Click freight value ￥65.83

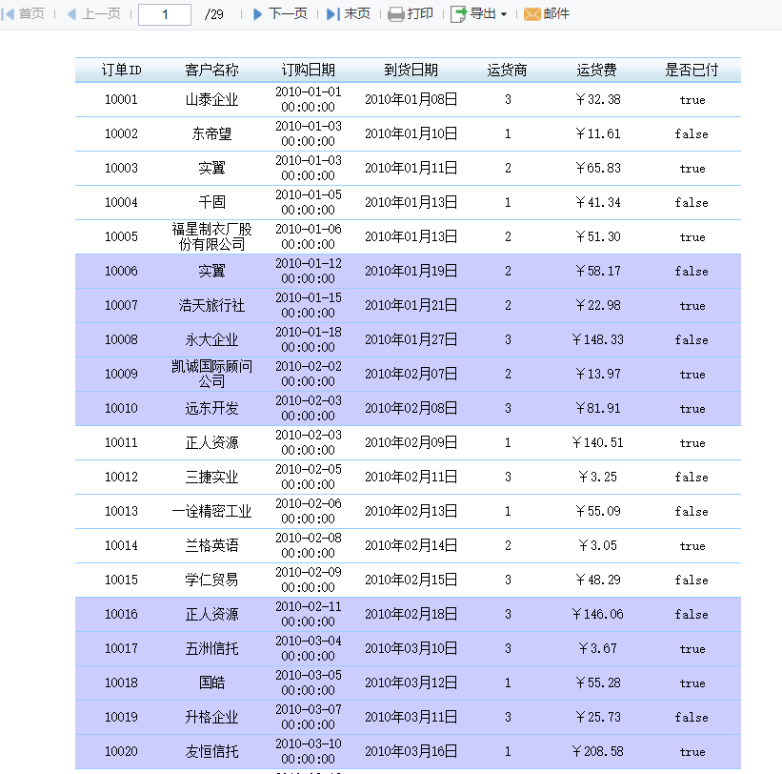coord(597,168)
